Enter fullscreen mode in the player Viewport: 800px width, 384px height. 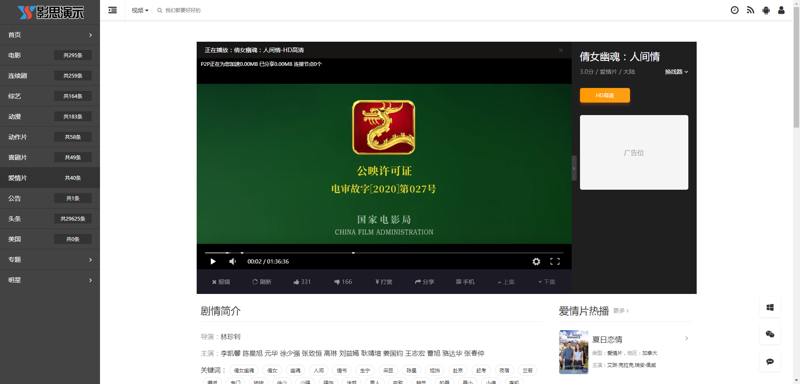(x=555, y=261)
